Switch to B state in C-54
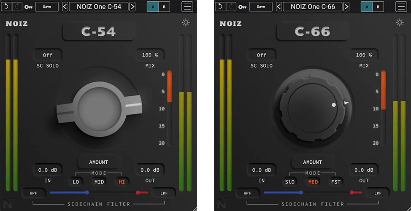The width and height of the screenshot is (411, 211). coord(164,7)
